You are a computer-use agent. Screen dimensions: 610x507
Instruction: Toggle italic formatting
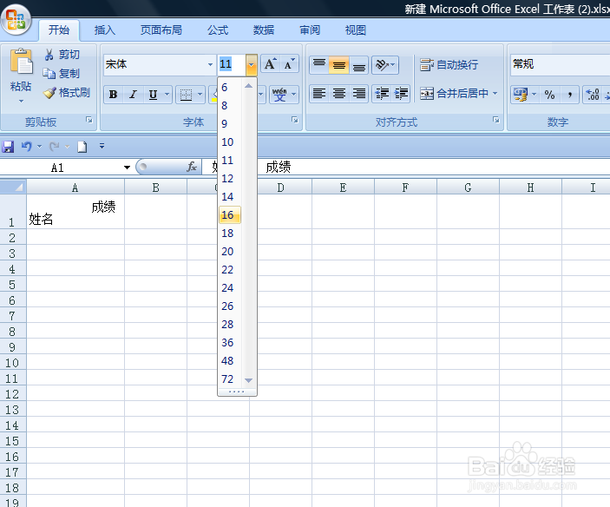133,95
